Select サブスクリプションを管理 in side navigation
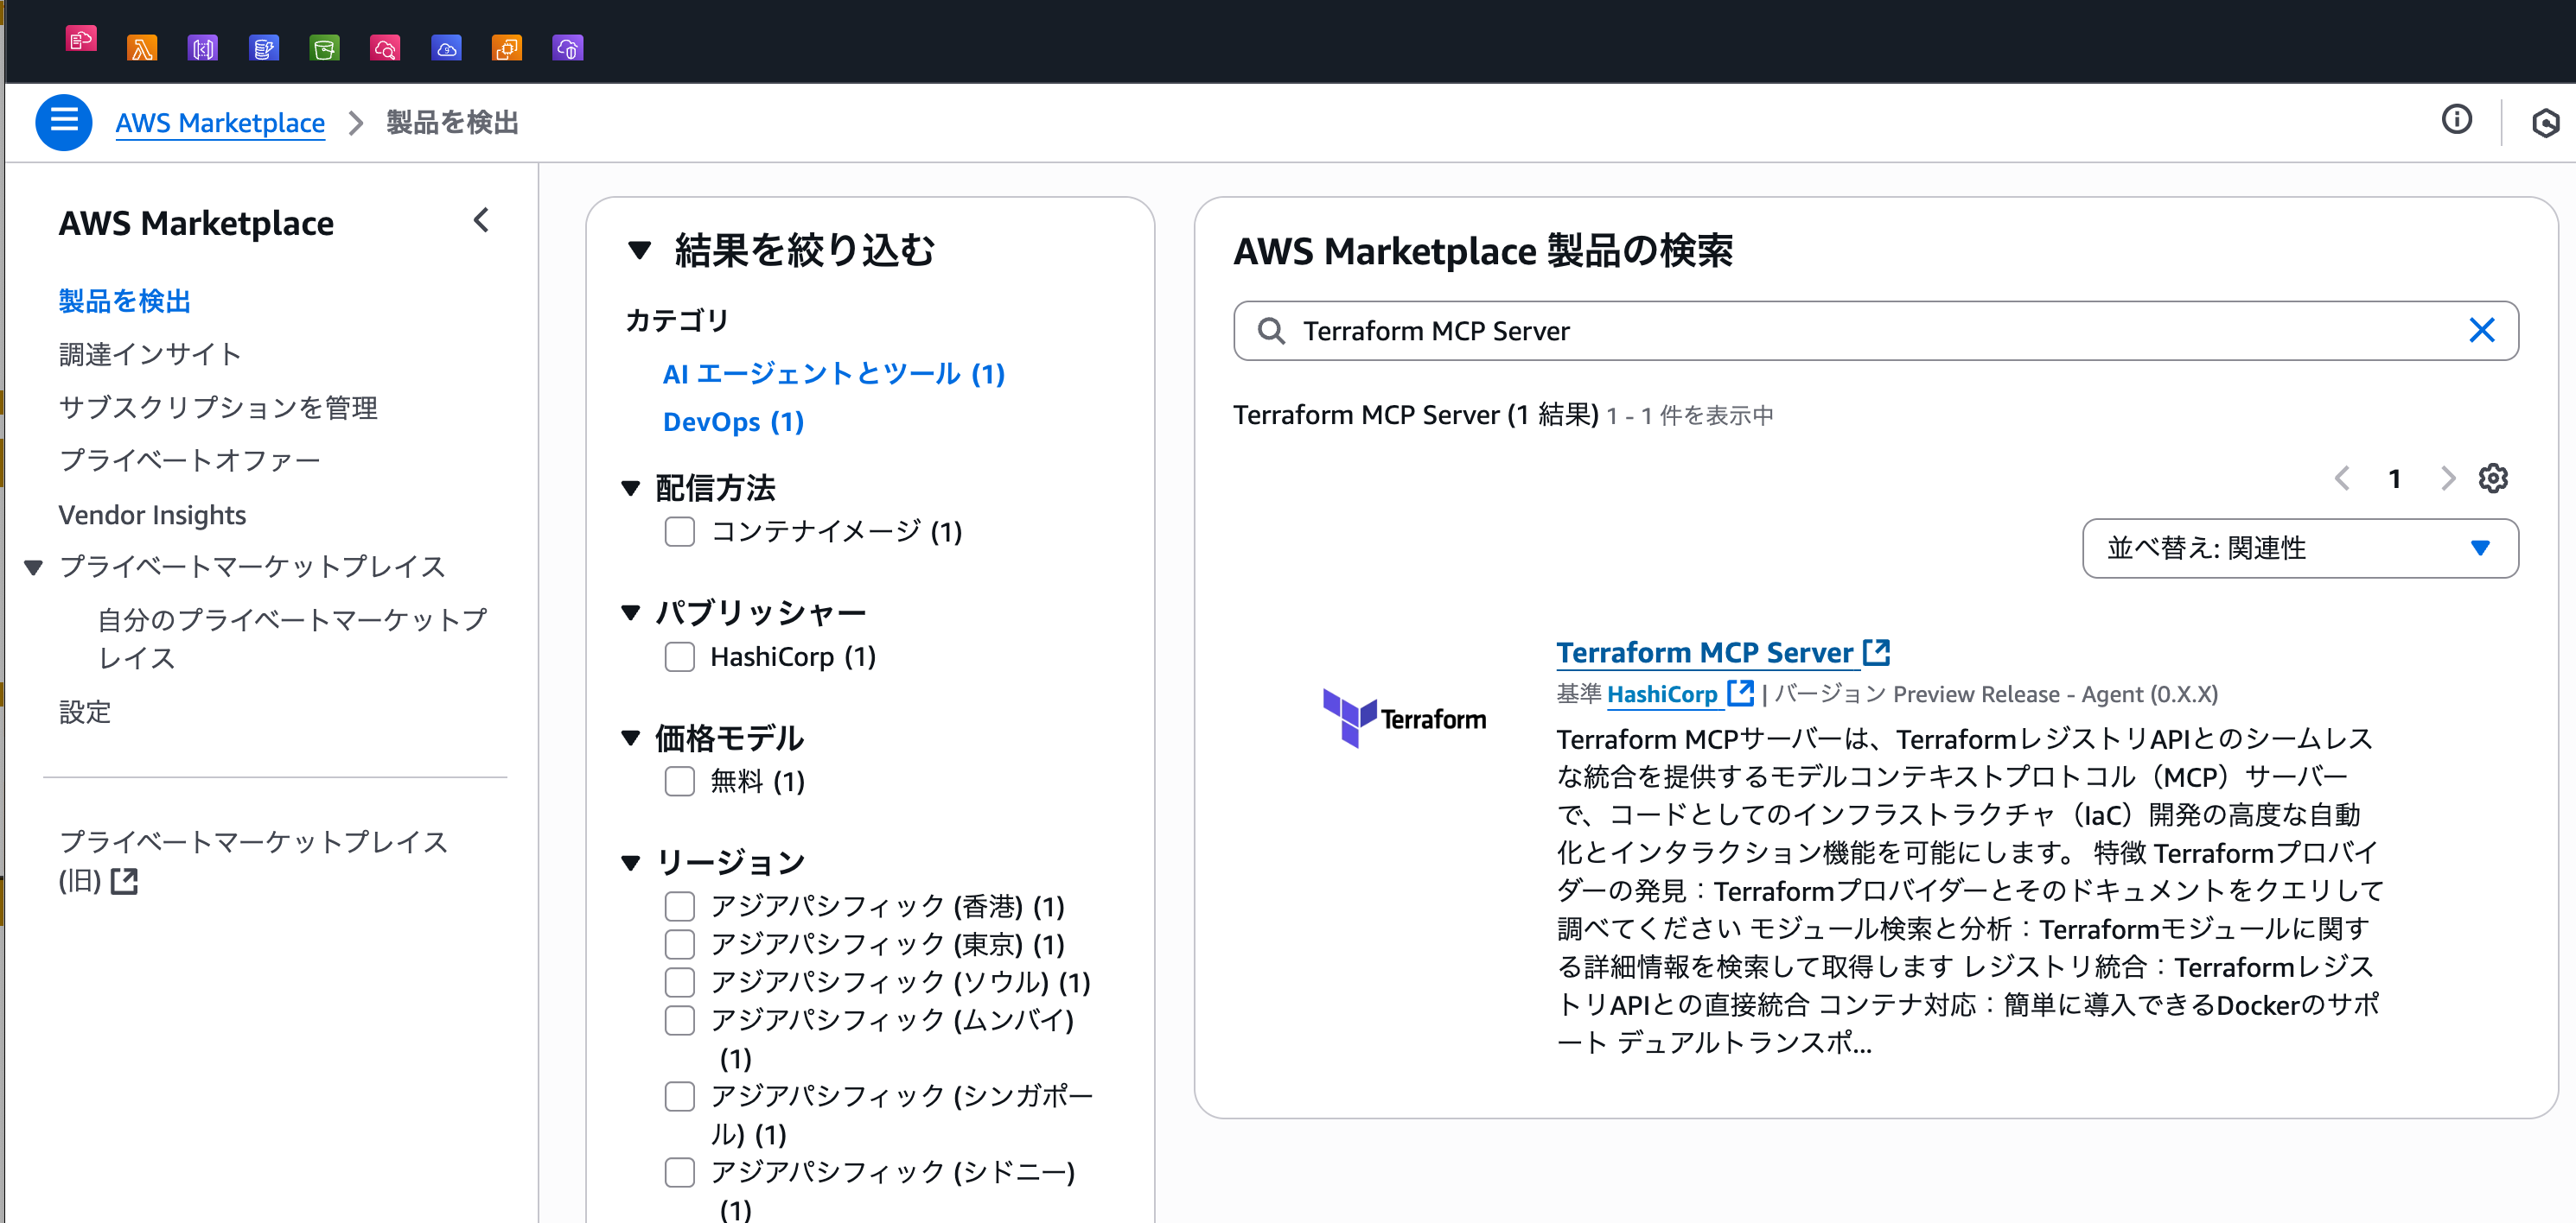Image resolution: width=2576 pixels, height=1223 pixels. click(x=218, y=407)
